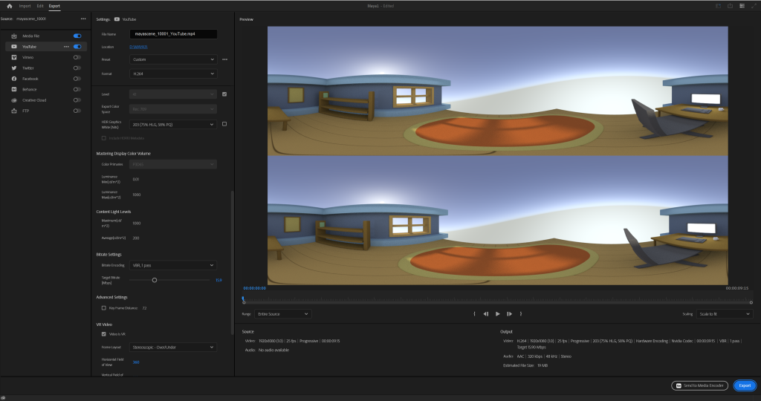The height and width of the screenshot is (401, 761).
Task: Open YouTube destination more options
Action: (66, 47)
